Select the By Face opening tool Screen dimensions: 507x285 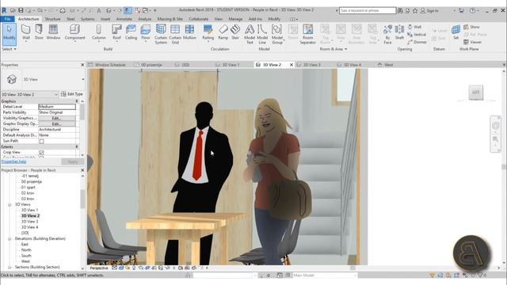[x=387, y=34]
